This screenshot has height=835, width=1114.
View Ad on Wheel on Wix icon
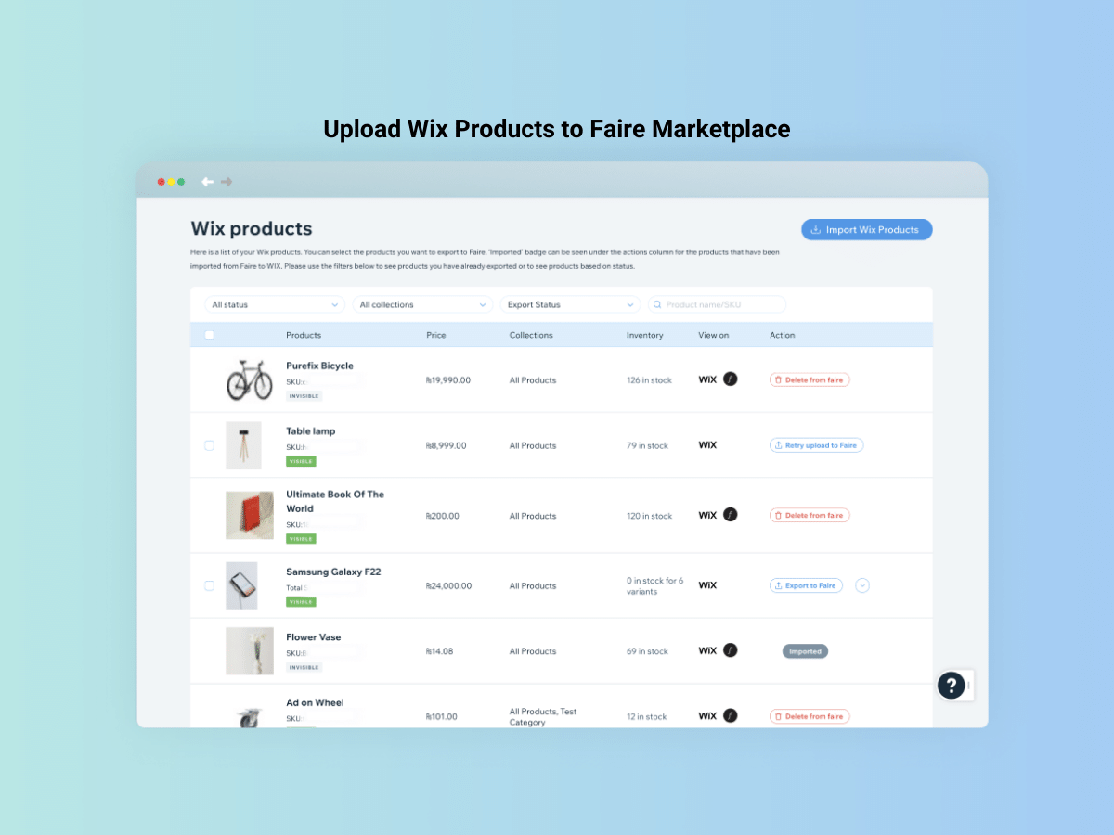[x=707, y=716]
